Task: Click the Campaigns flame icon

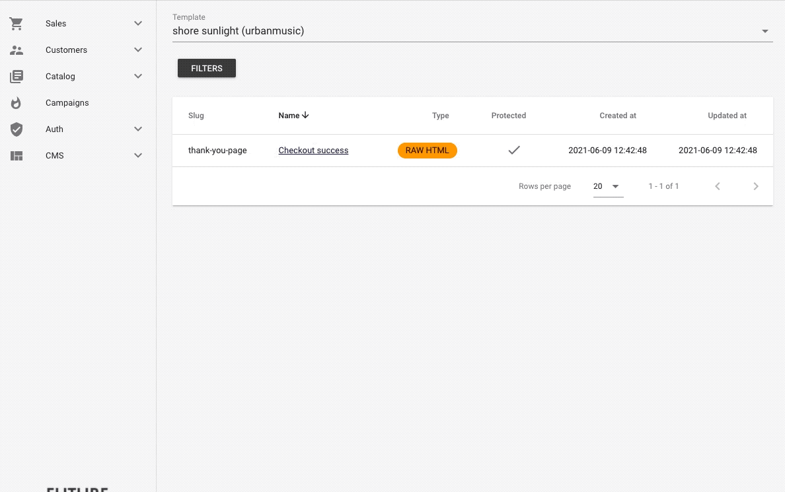Action: click(16, 103)
